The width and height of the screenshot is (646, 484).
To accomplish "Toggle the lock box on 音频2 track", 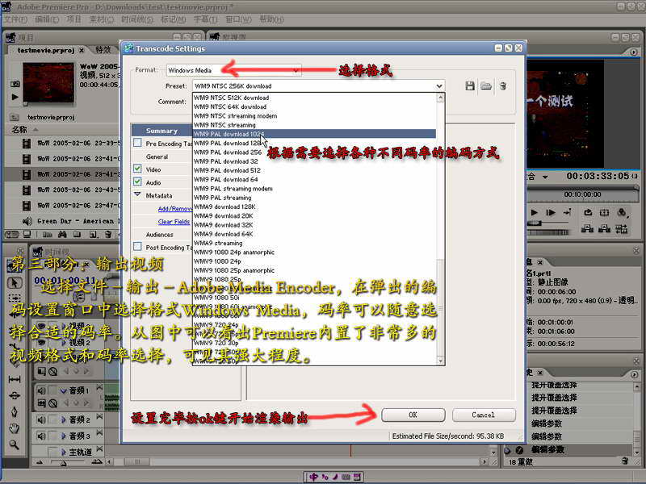I will [52, 419].
